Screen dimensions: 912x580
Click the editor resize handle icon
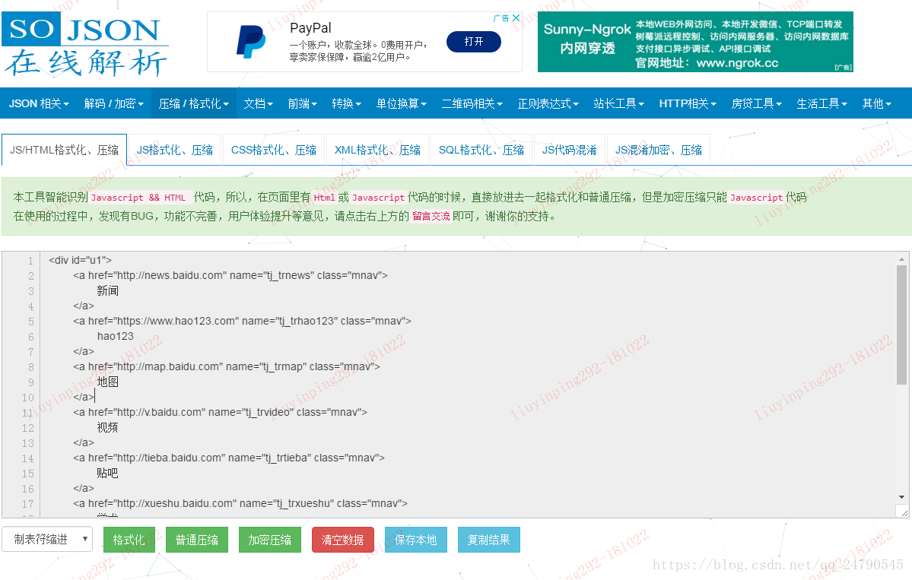902,512
